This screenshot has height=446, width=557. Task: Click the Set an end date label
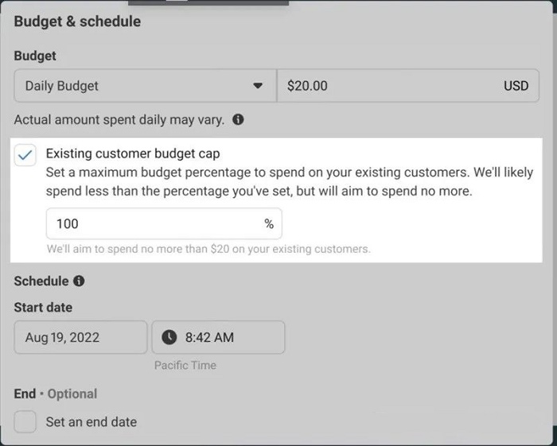tap(92, 422)
